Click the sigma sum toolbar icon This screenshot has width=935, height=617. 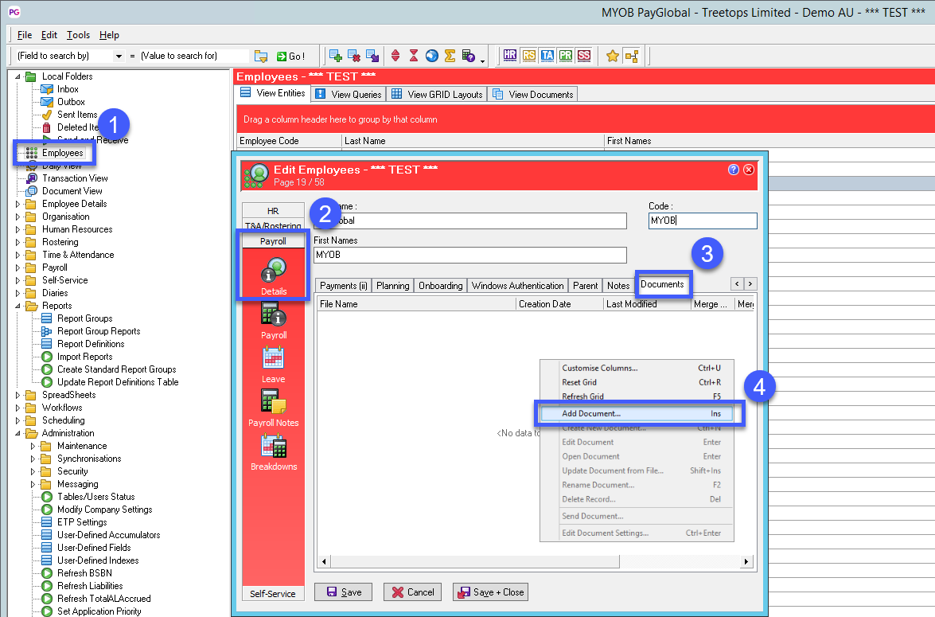point(450,56)
